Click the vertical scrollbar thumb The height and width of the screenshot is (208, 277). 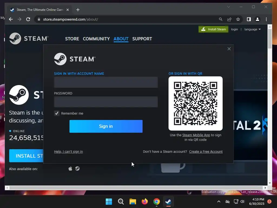tap(270, 38)
